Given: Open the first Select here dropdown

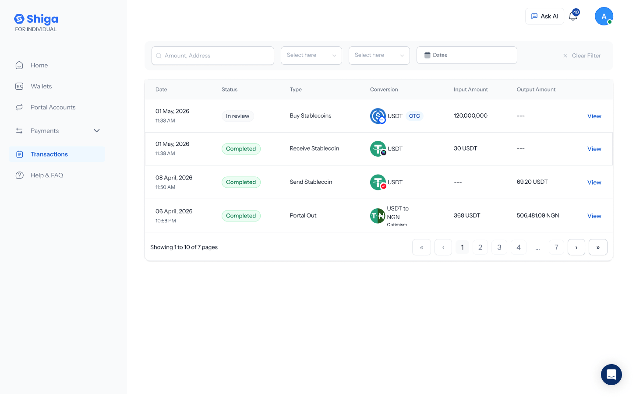Looking at the screenshot, I should (x=311, y=56).
